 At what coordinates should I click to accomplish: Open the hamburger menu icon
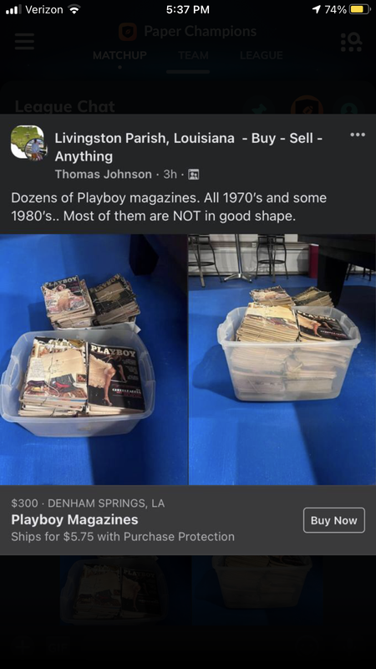point(24,41)
